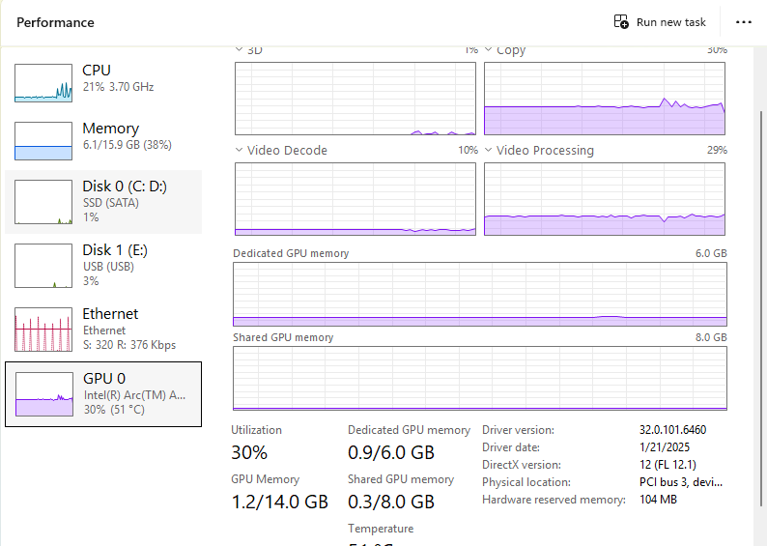
Task: Click the Ethernet throughput graph icon
Action: click(x=43, y=330)
